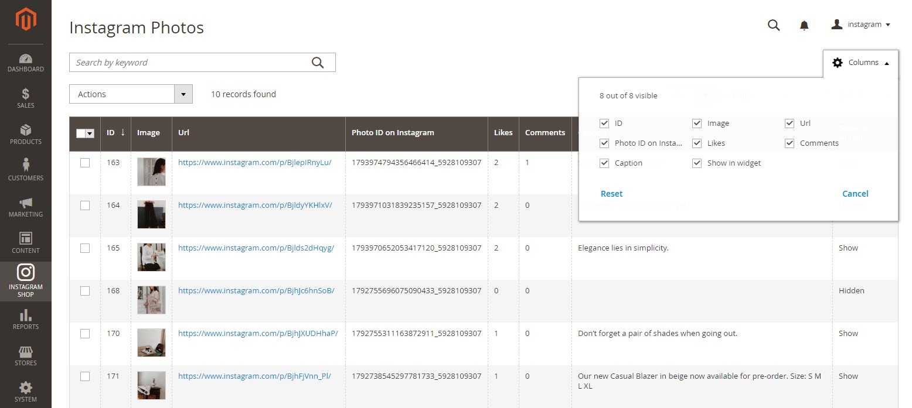Sort by the Likes column header
The width and height of the screenshot is (912, 408).
pos(503,133)
